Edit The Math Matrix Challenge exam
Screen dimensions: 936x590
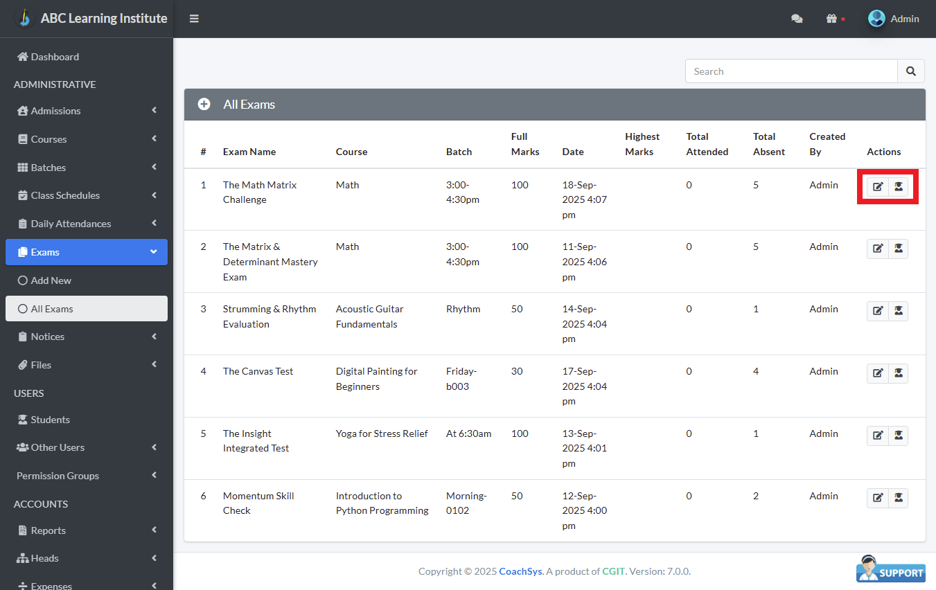point(878,187)
